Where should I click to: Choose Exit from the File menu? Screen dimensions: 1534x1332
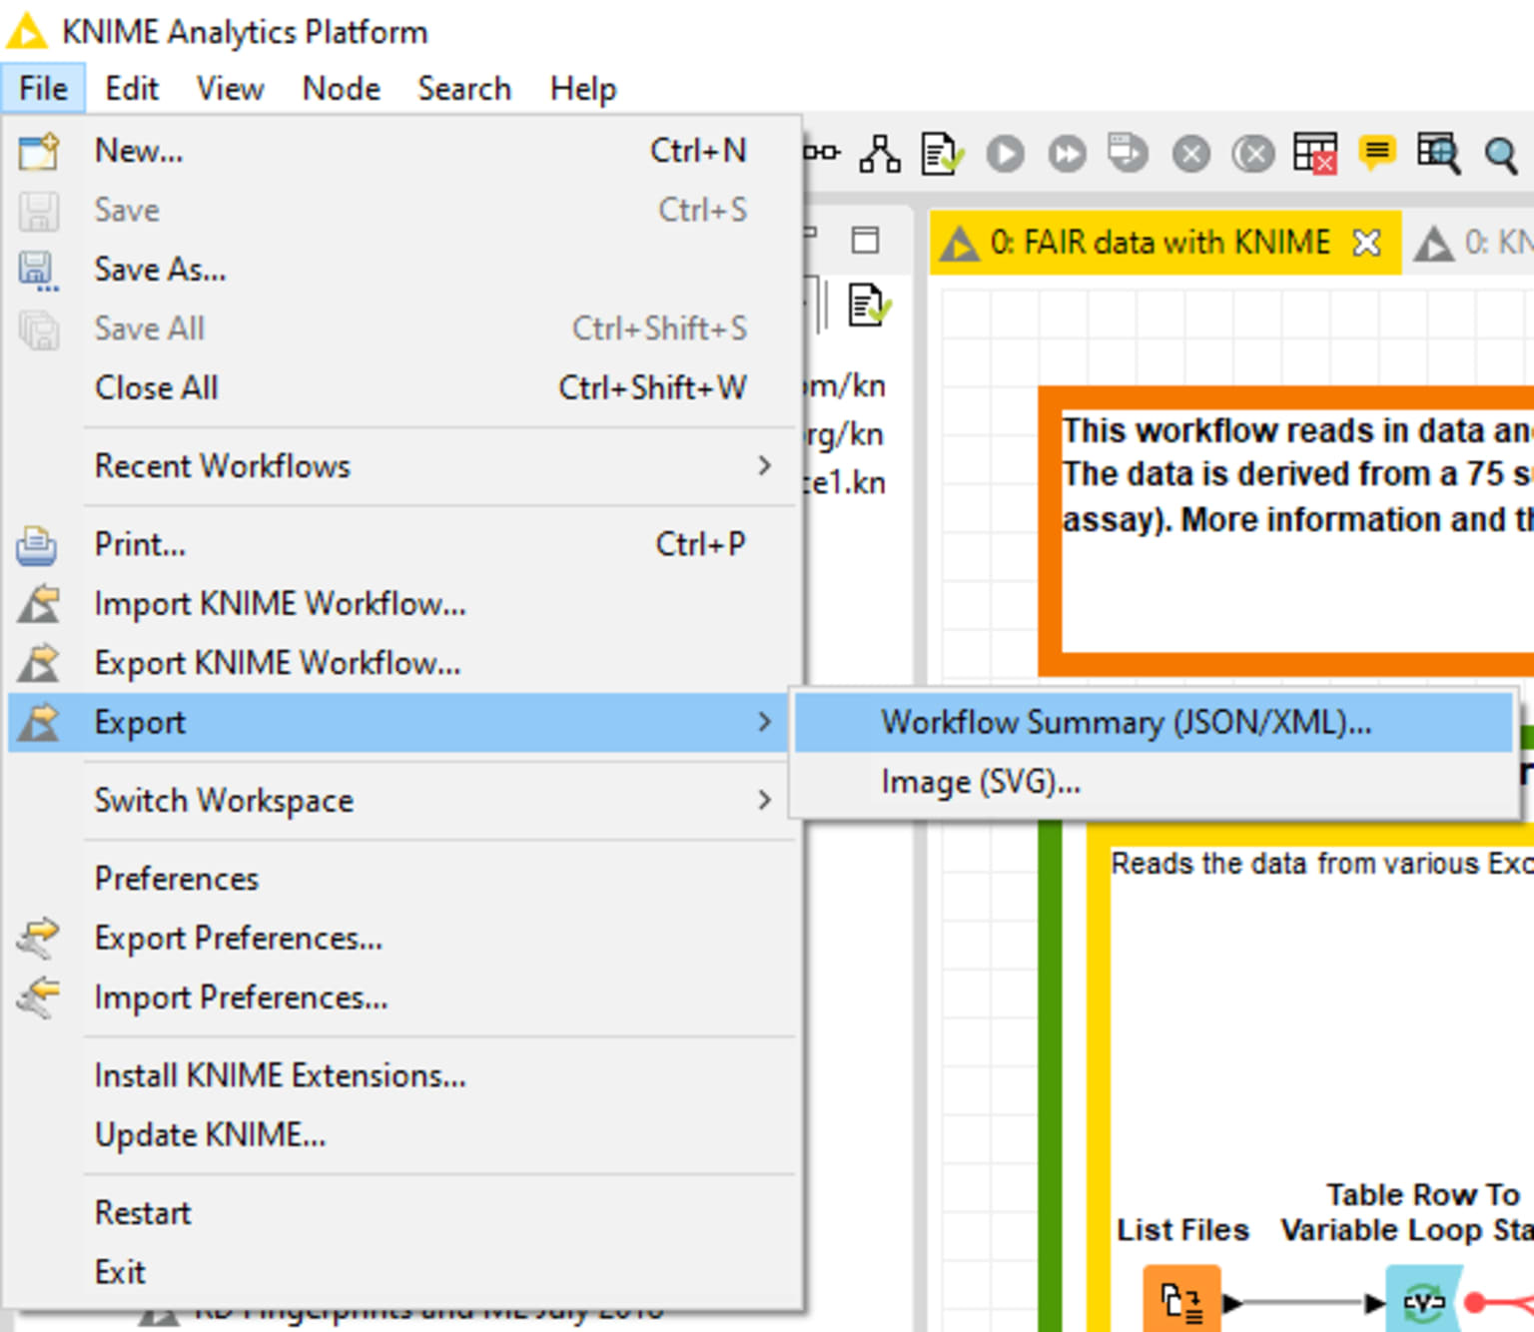(x=403, y=1272)
